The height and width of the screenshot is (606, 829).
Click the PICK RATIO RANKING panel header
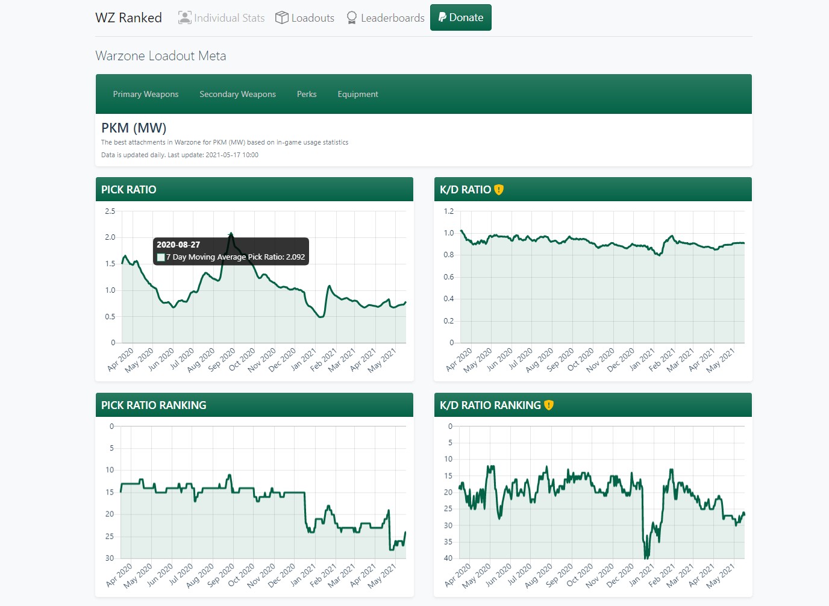154,405
